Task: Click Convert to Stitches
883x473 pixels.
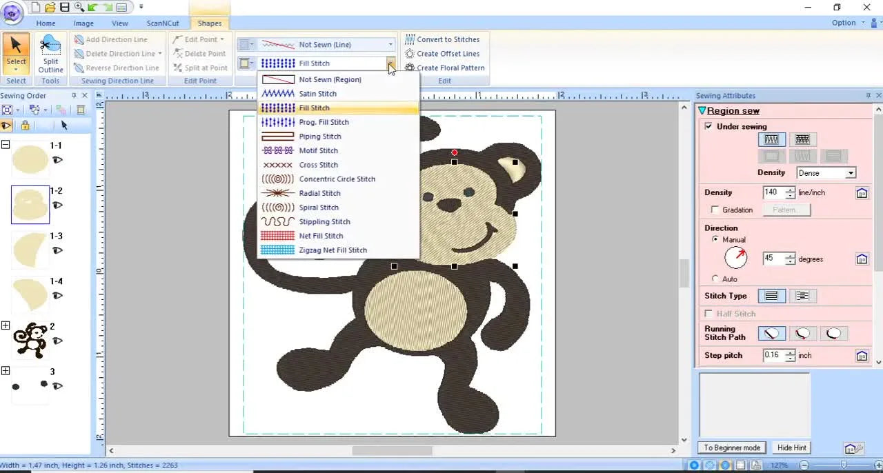Action: pos(445,39)
